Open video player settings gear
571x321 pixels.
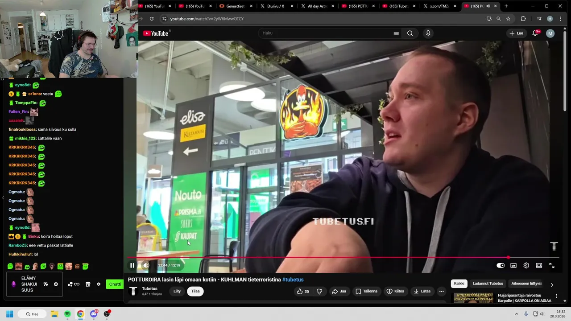pyautogui.click(x=526, y=265)
